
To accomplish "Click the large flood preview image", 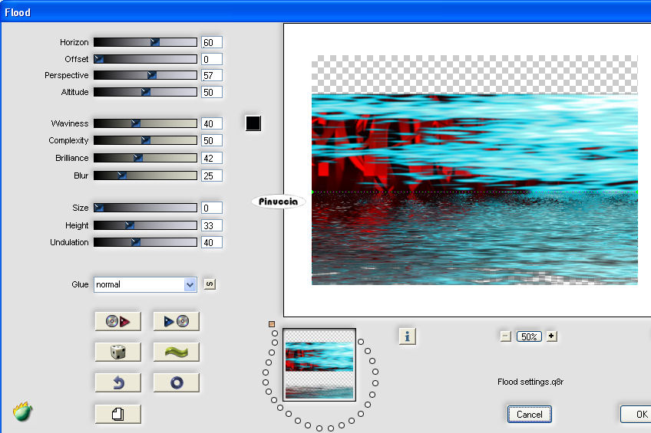I will point(474,170).
